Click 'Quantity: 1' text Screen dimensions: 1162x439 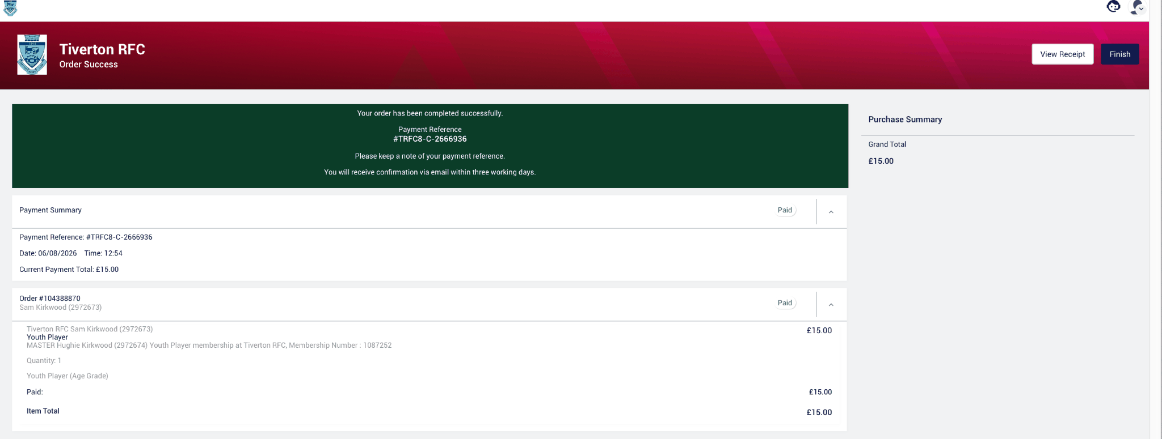click(x=44, y=361)
